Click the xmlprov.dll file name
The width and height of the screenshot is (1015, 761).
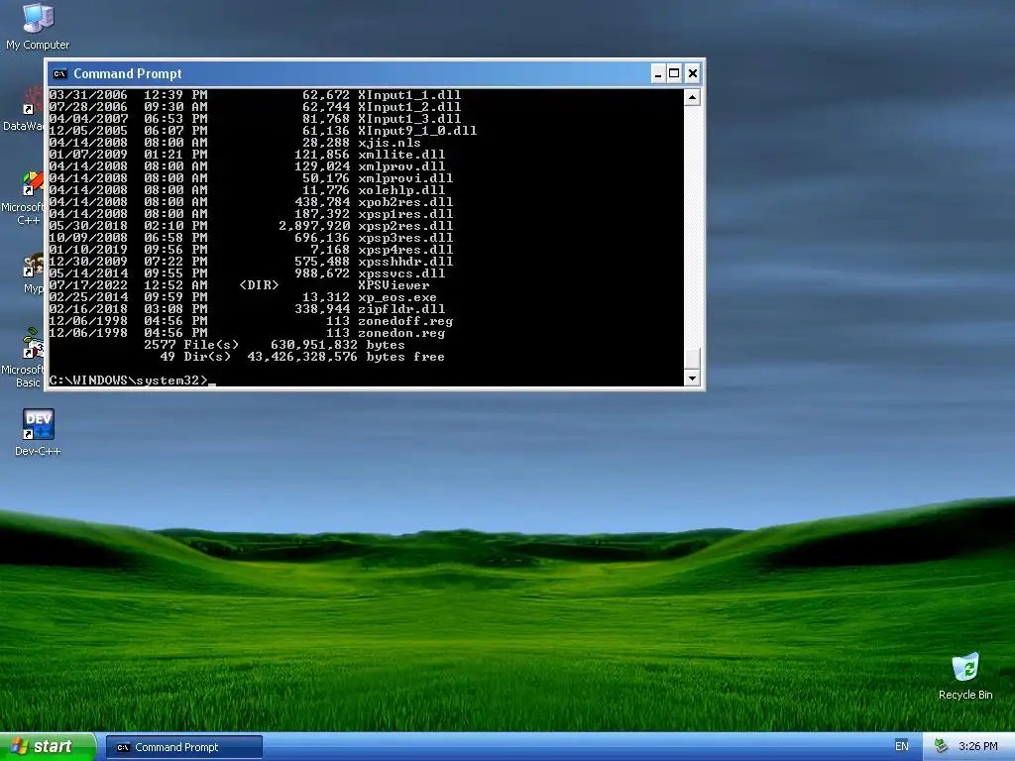coord(401,166)
